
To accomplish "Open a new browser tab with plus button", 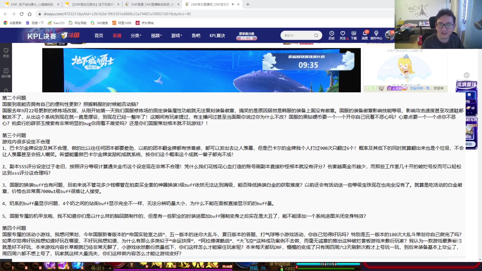I will point(248,4).
